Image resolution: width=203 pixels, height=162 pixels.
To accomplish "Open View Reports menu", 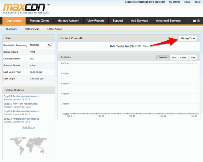I will [x=96, y=21].
